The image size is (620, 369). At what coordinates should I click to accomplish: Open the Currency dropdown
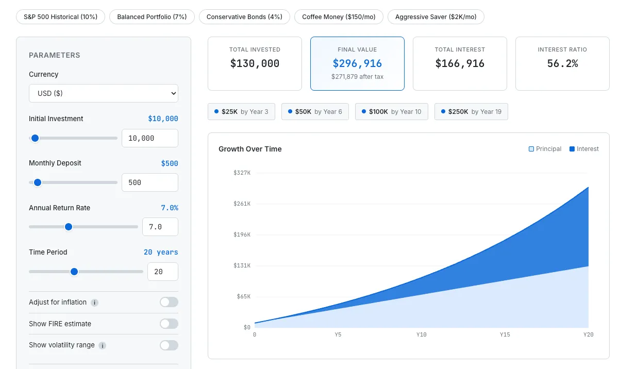[x=103, y=93]
